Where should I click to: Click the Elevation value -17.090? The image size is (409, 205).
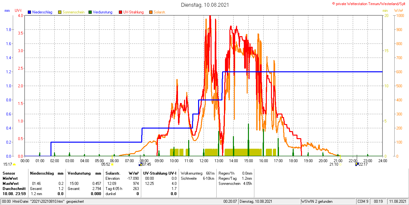pos(132,178)
